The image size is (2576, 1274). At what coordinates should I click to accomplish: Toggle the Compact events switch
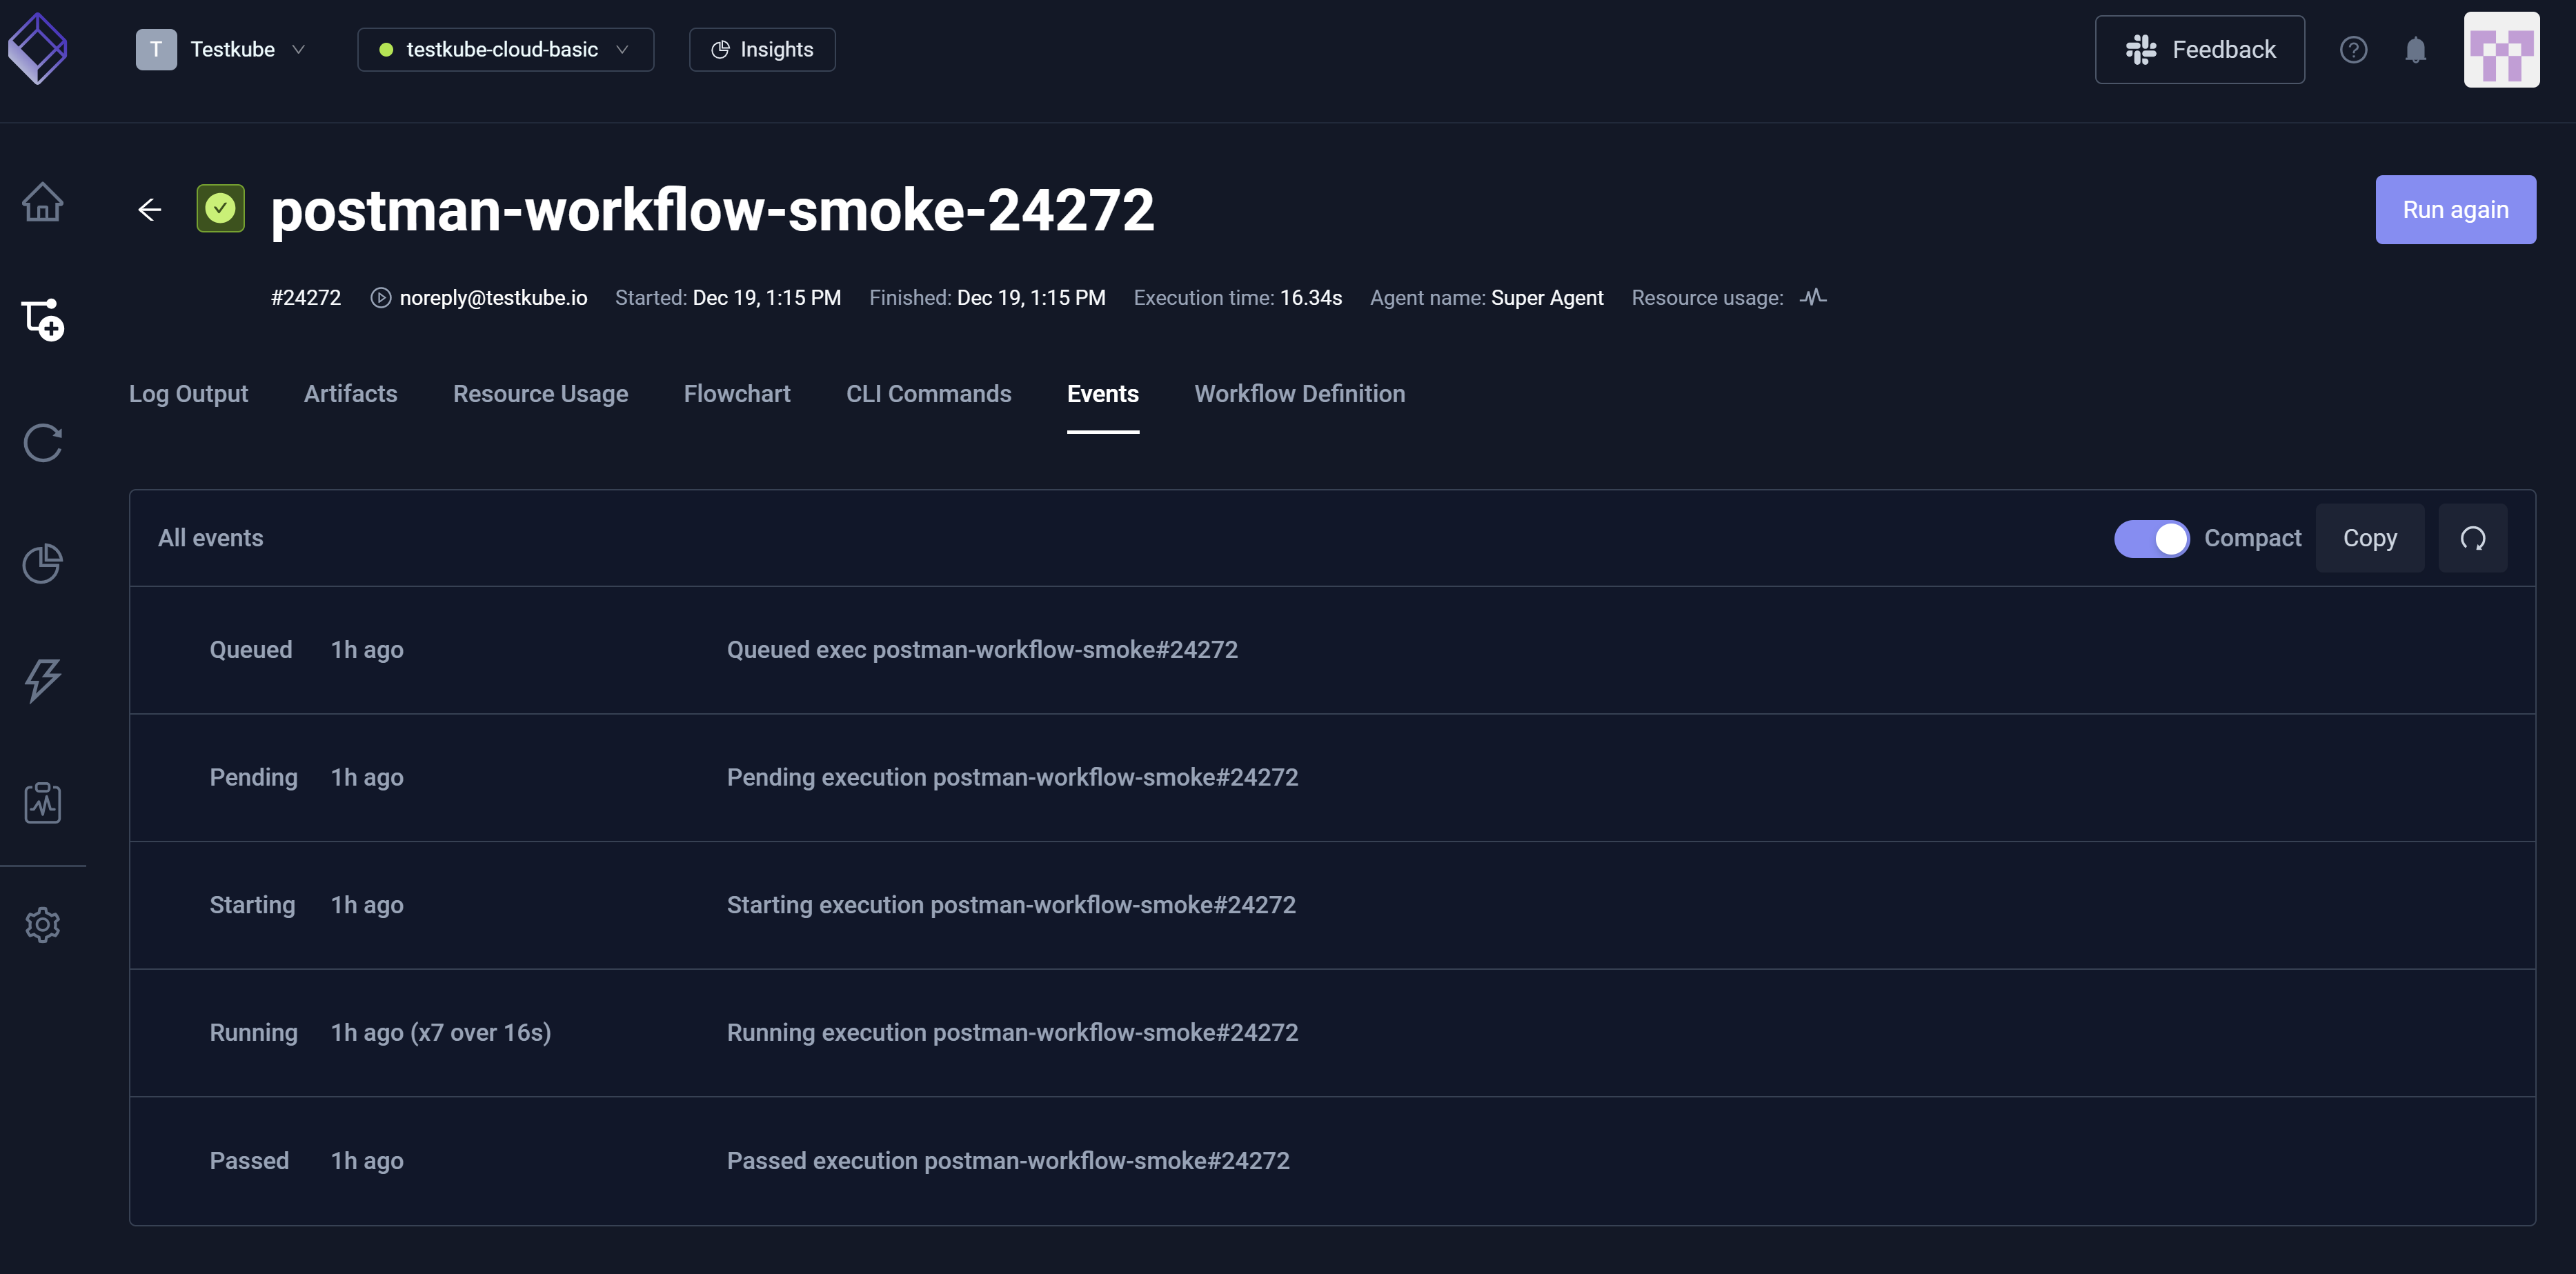tap(2151, 538)
